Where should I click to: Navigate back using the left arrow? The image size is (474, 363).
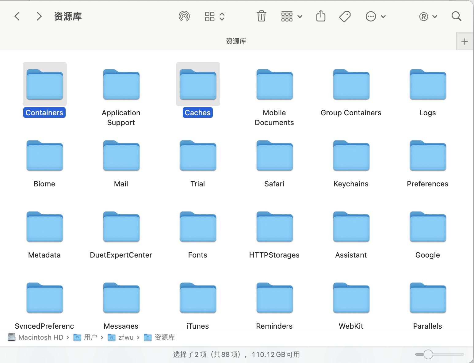click(x=17, y=16)
